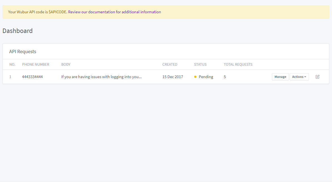Click the total requests value 5
332x192 pixels.
click(225, 77)
